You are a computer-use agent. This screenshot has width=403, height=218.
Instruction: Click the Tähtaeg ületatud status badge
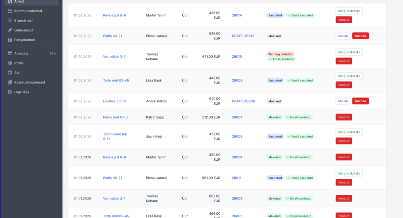280,54
